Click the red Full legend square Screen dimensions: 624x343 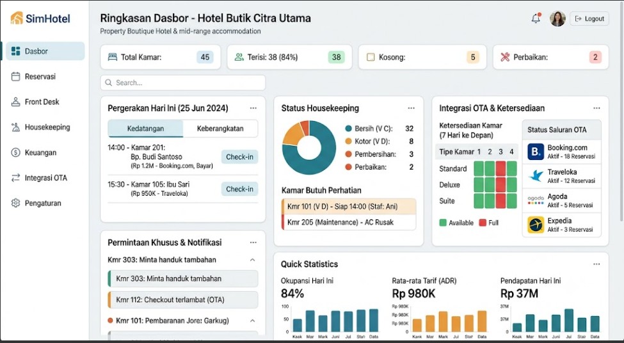(x=483, y=223)
